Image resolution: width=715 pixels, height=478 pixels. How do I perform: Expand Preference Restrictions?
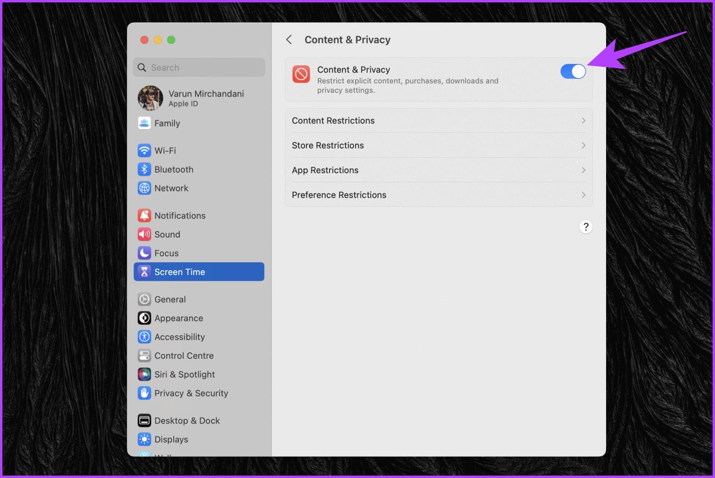438,195
